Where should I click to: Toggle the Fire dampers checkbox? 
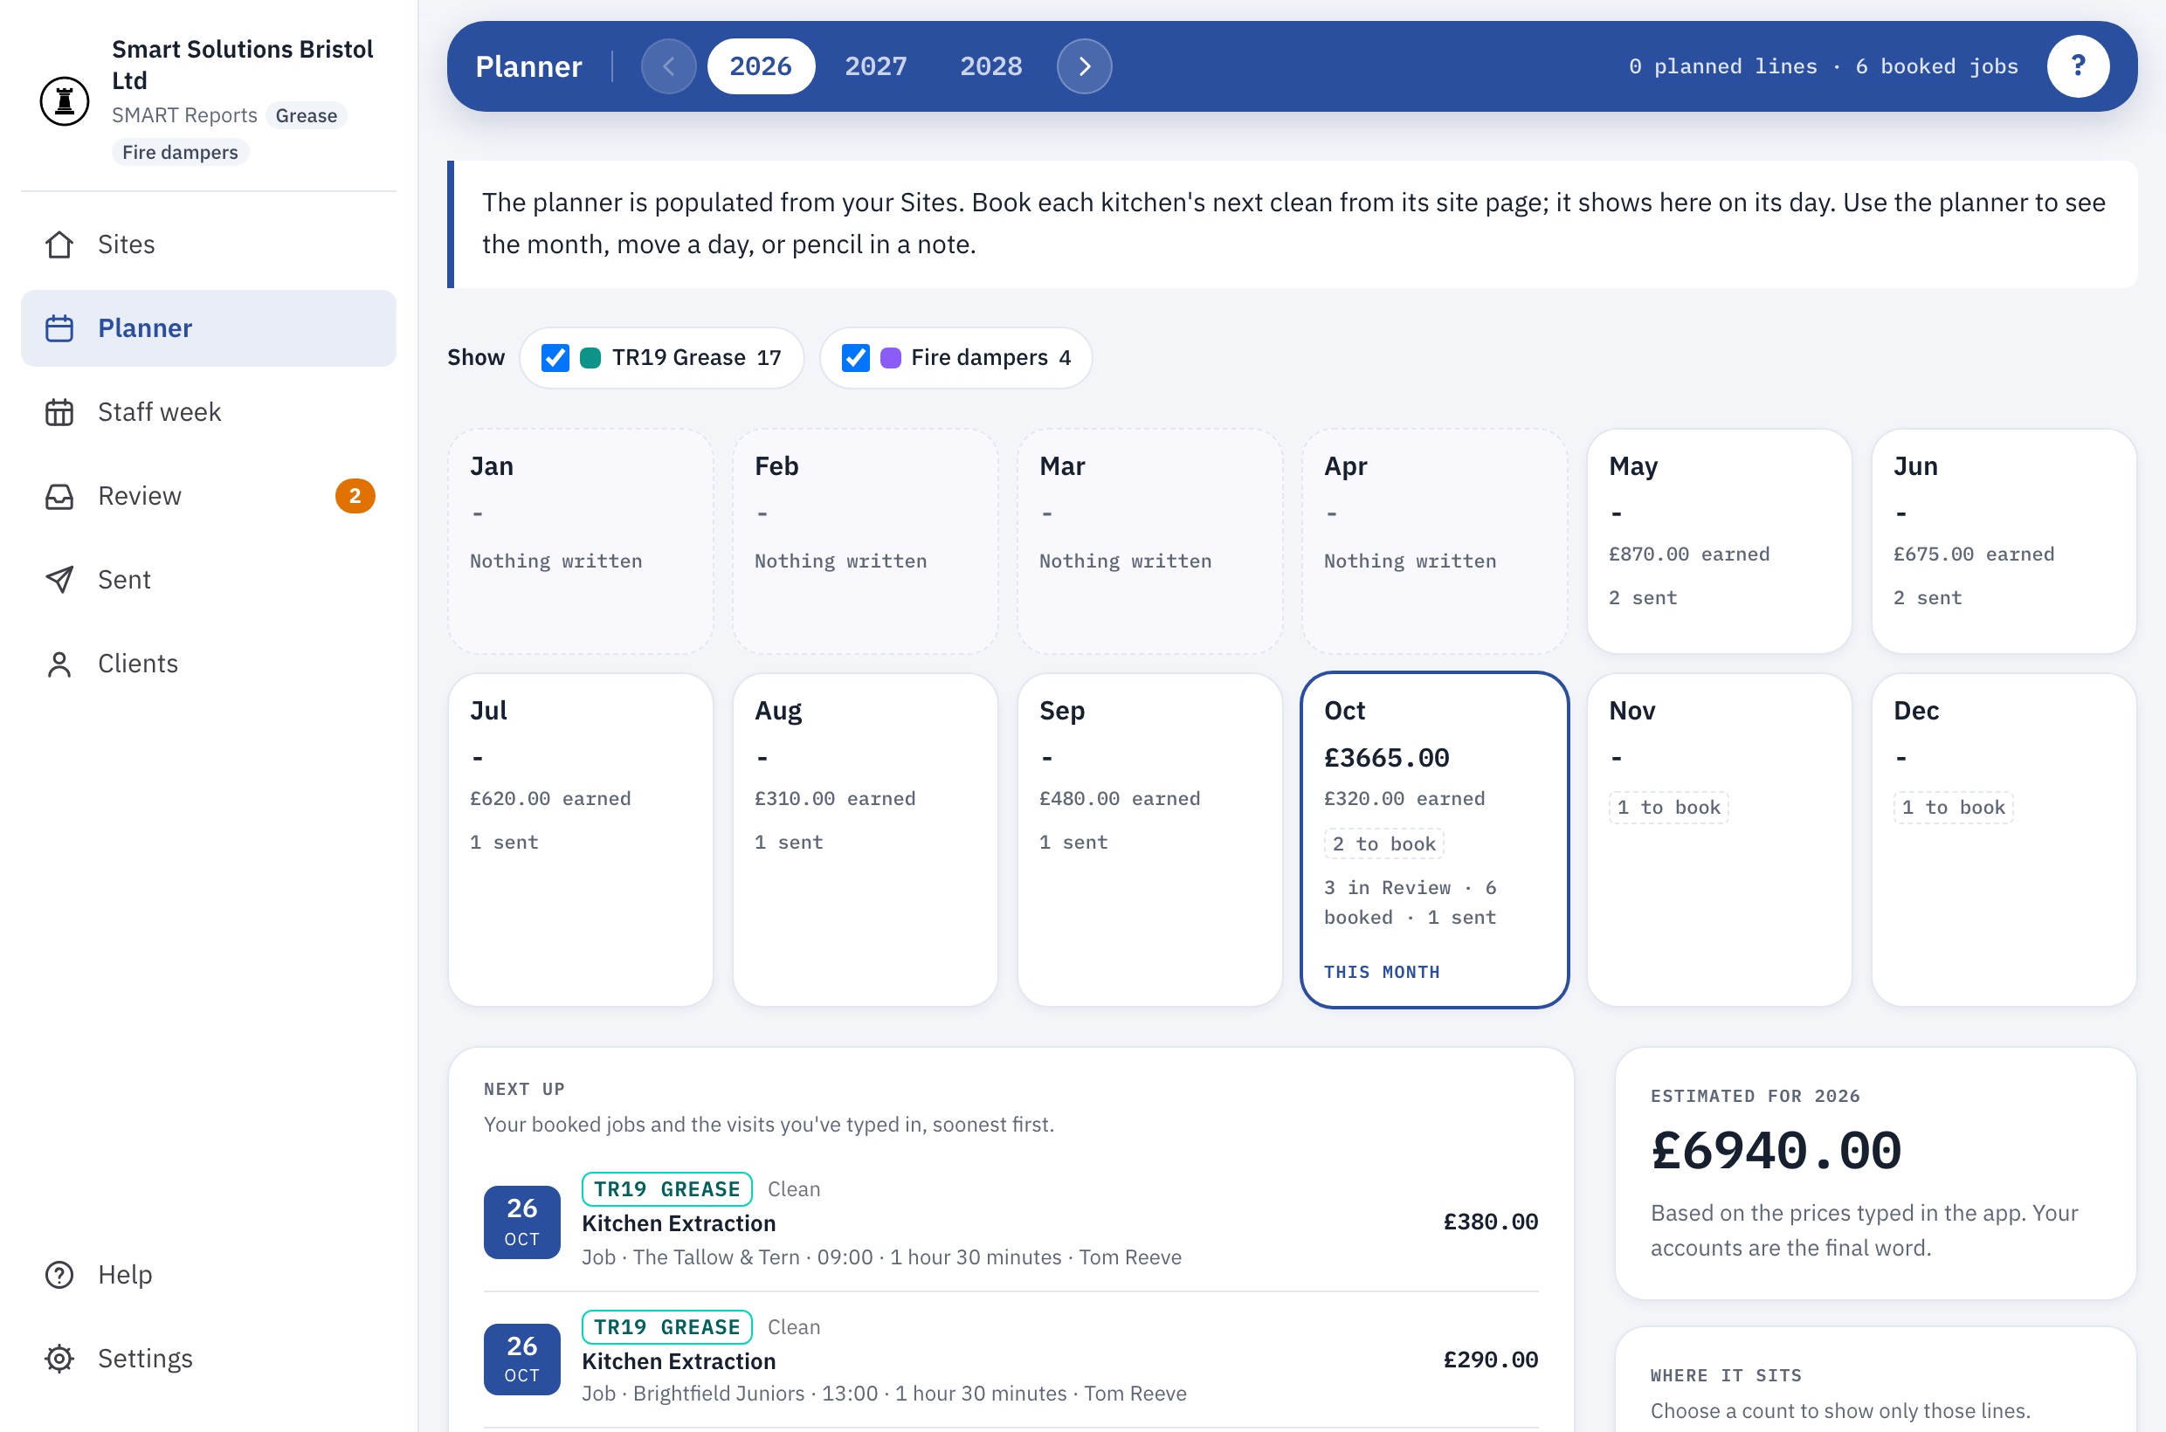point(855,358)
